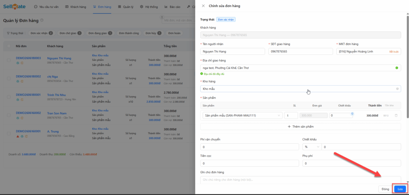Click the Thêm sản phẩm button
Image resolution: width=409 pixels, height=195 pixels.
coord(300,127)
